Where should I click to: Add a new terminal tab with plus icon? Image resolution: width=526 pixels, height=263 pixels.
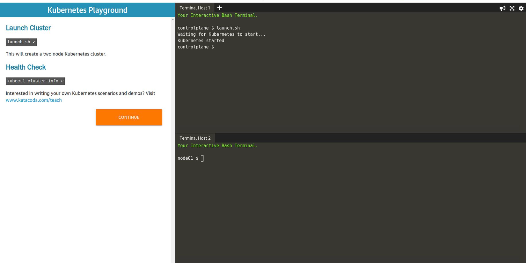point(219,8)
